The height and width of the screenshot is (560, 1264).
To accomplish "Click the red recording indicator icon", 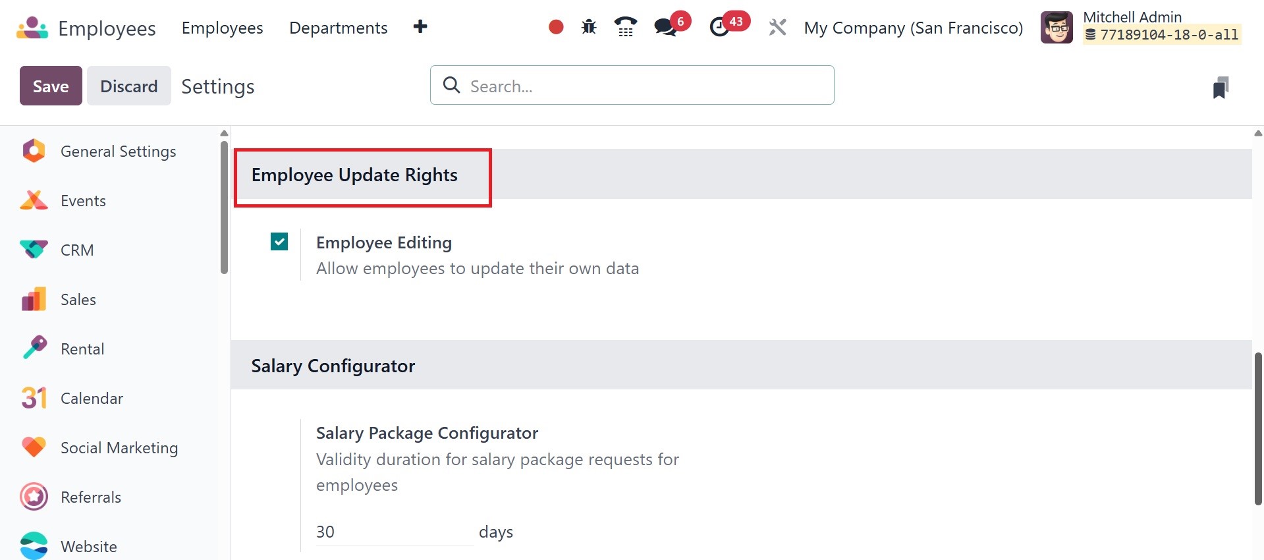I will (556, 27).
